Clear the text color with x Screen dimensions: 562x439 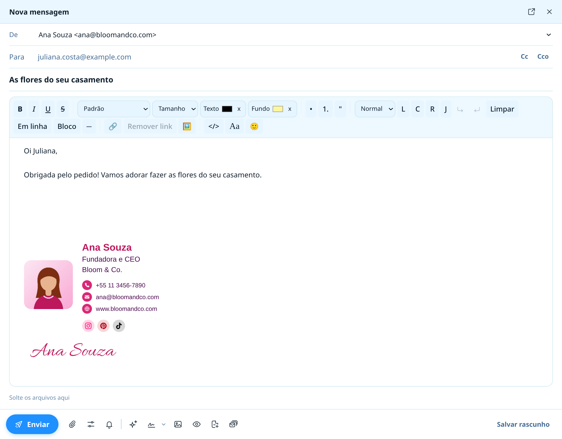(x=239, y=109)
